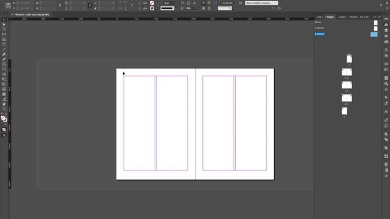Click the 4.233 mm value field
Viewport: 390px width, 219px height.
227,3
